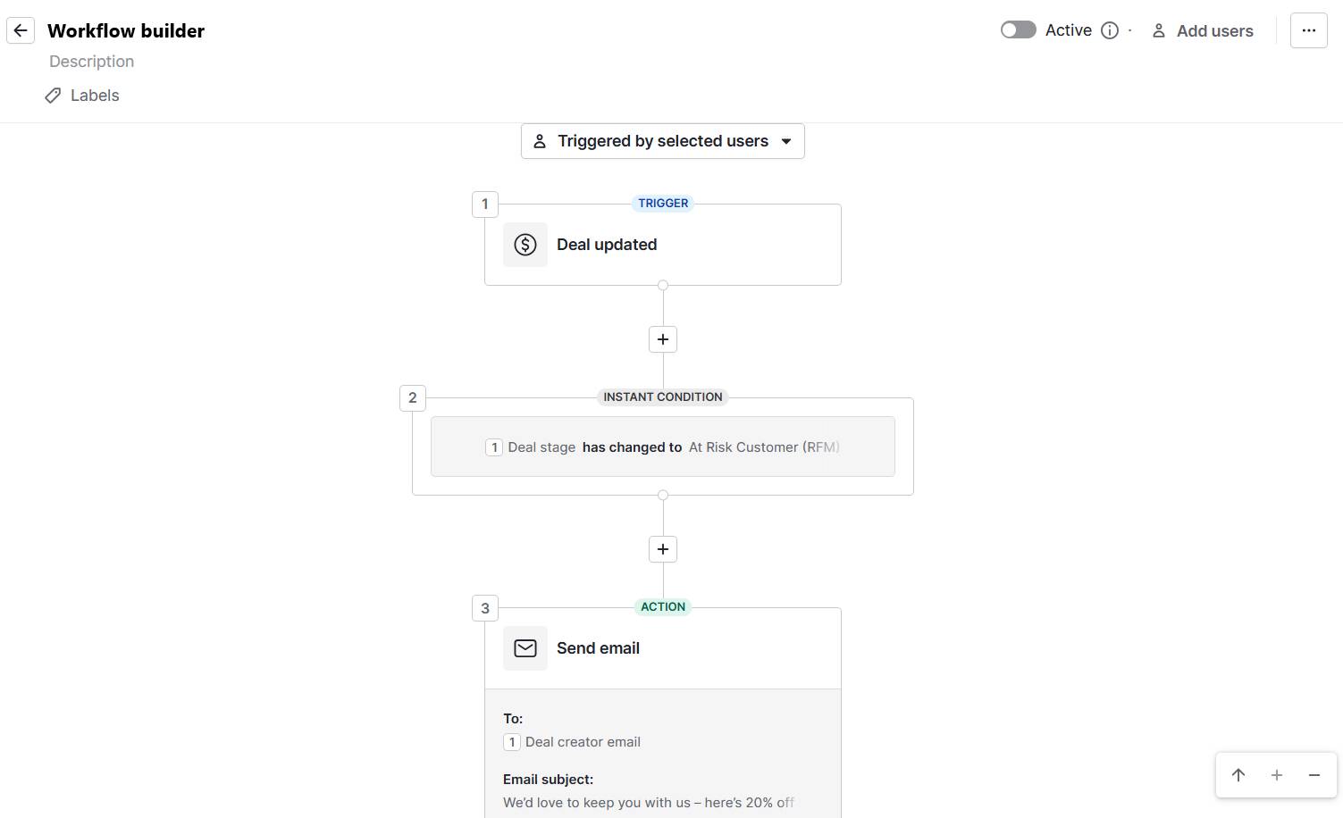Click the back arrow to exit the workflow builder
This screenshot has height=818, width=1343.
point(20,29)
